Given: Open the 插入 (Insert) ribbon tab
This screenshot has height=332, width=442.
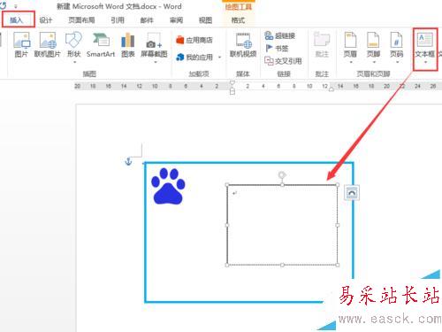Looking at the screenshot, I should pyautogui.click(x=17, y=20).
